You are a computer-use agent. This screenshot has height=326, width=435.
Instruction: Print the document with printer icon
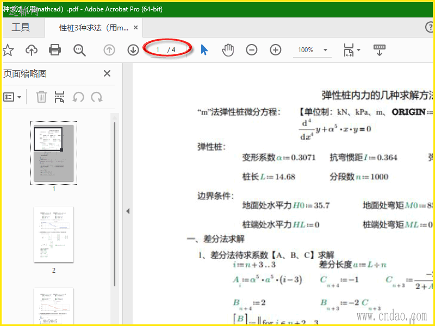pyautogui.click(x=55, y=50)
